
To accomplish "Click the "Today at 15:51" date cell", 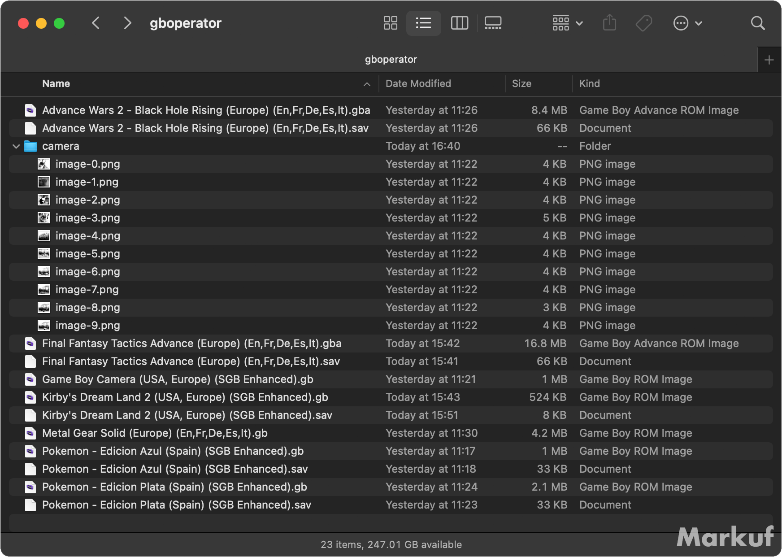I will (x=422, y=415).
